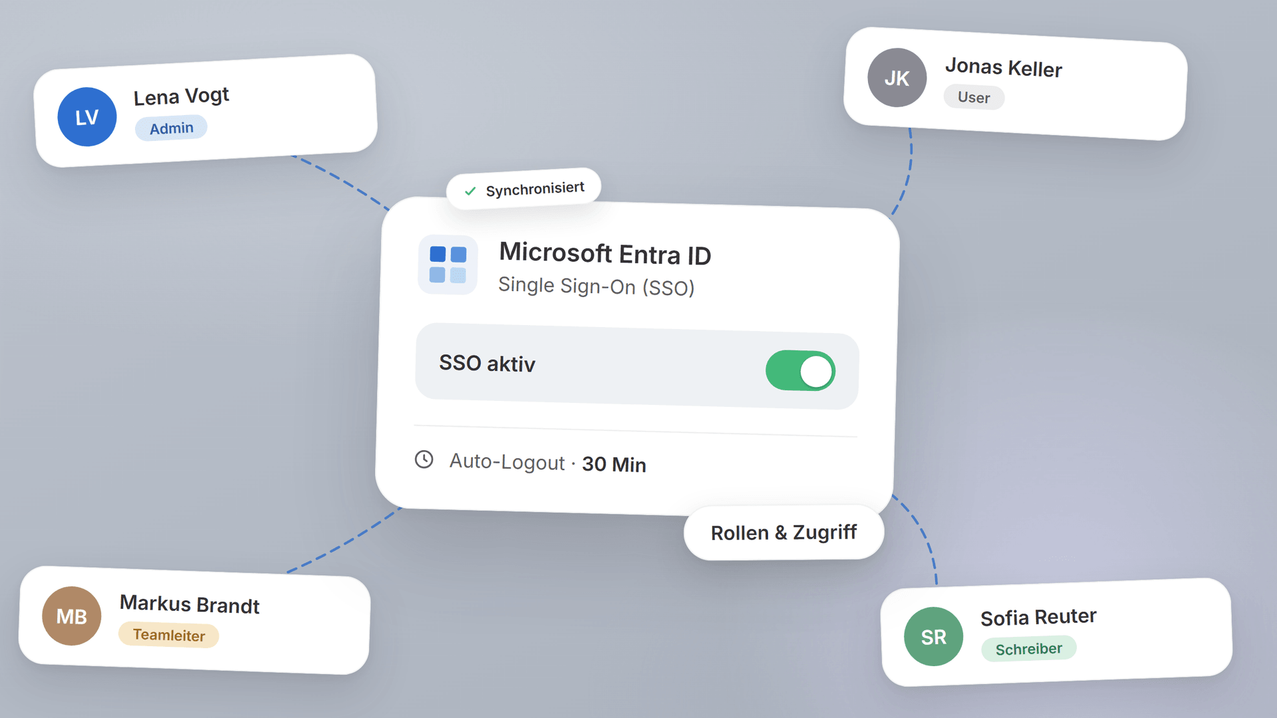The height and width of the screenshot is (718, 1277).
Task: Select the MB avatar of Markus Brandt
Action: coord(72,616)
